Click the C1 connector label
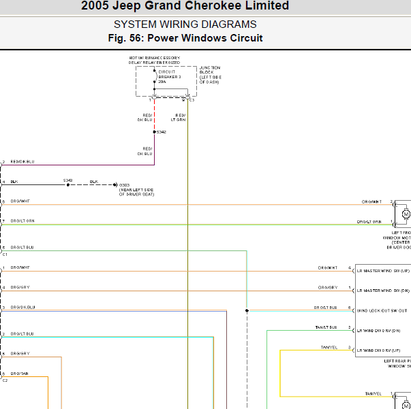Screen dimensions: 411x409 coord(5,255)
